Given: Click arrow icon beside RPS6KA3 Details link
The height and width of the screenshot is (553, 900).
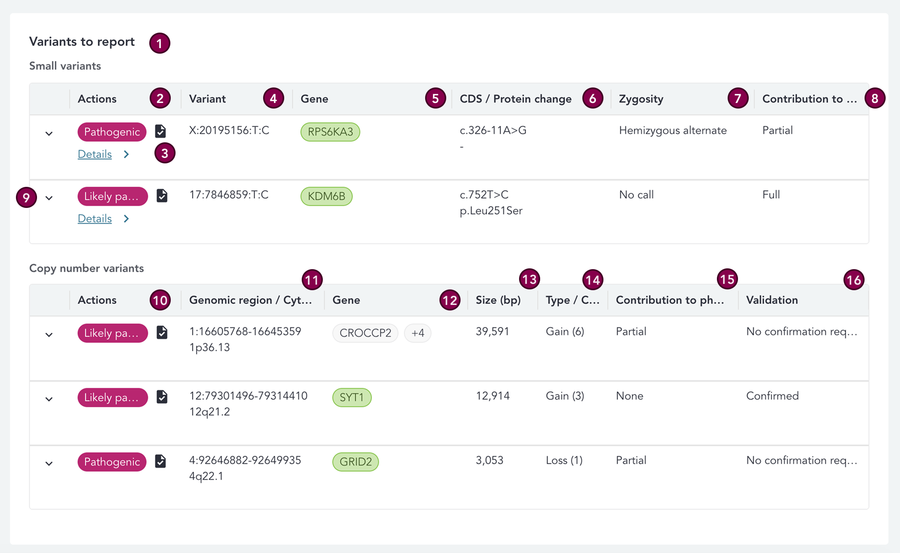Looking at the screenshot, I should (126, 154).
